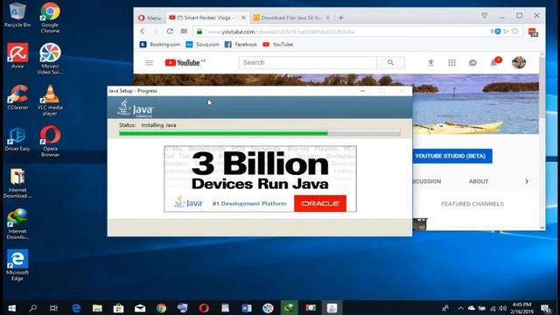
Task: Open CCleaner desktop shortcut
Action: [17, 97]
